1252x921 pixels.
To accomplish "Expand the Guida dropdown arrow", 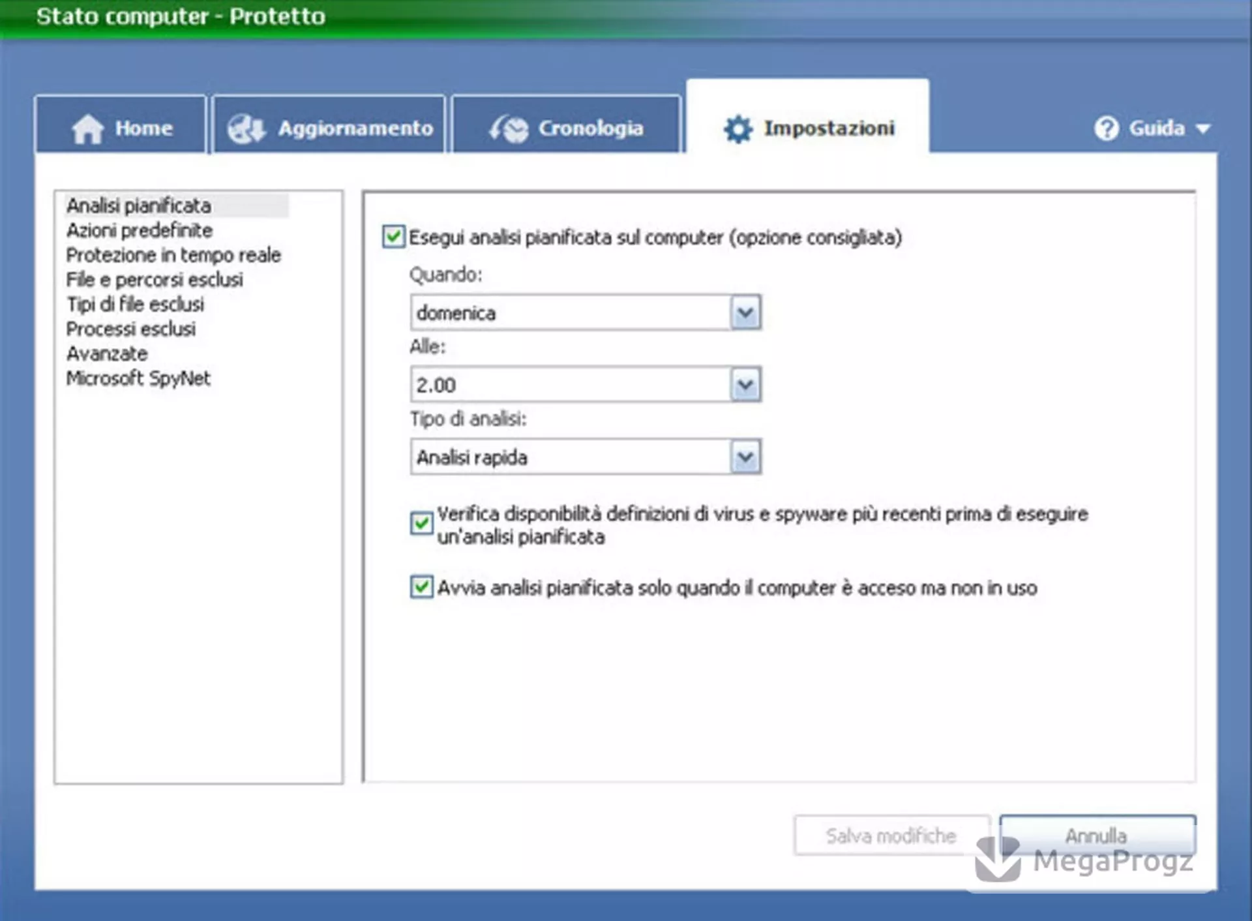I will (1203, 129).
